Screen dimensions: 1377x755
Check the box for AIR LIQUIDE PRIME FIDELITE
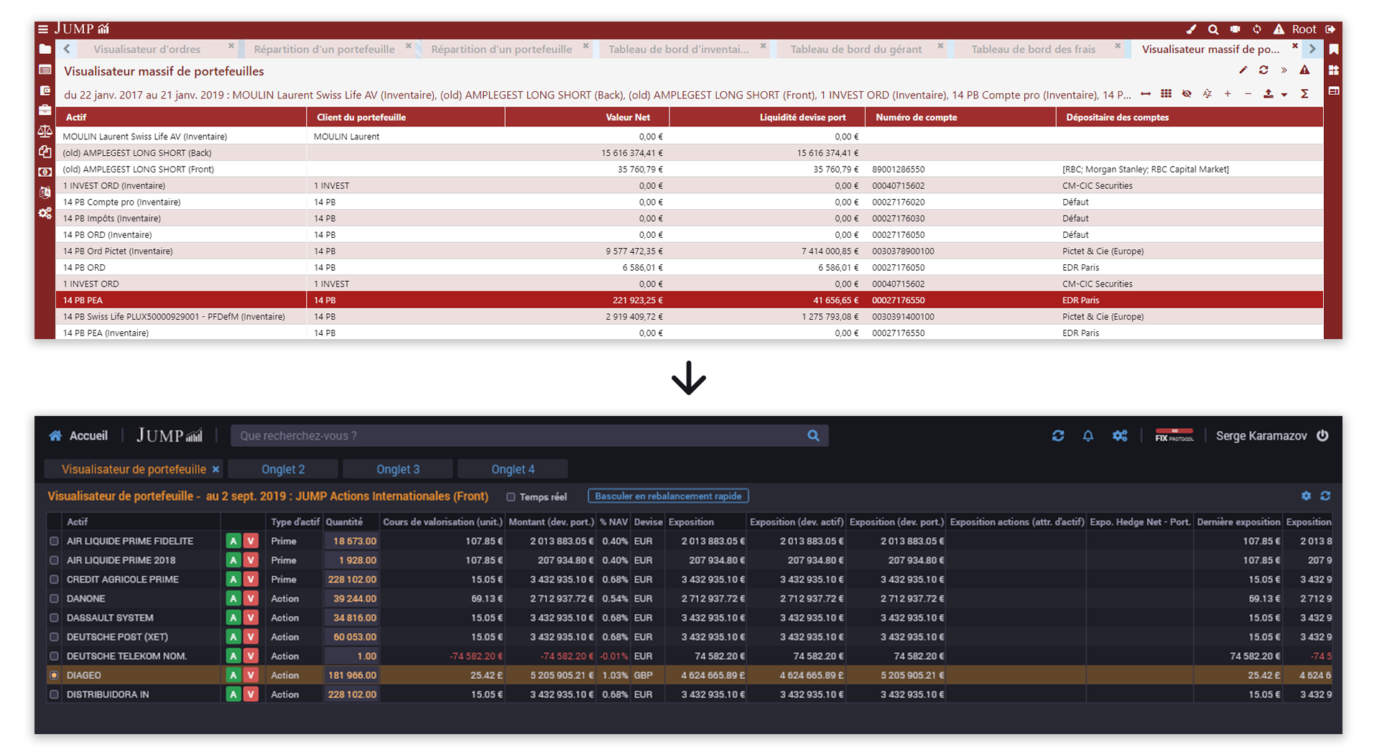pos(54,541)
